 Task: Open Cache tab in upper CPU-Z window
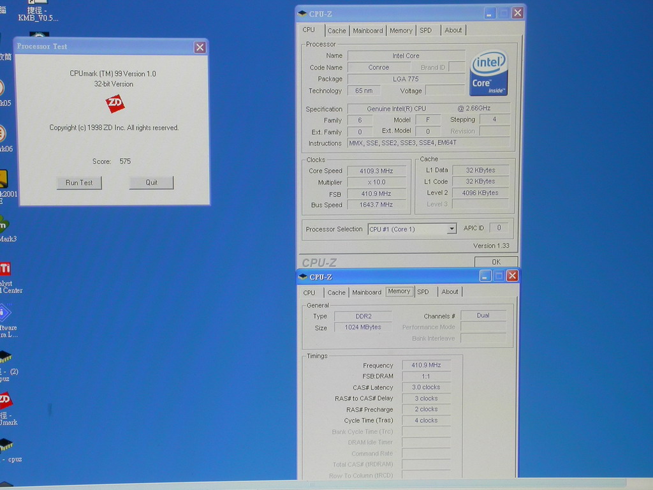pyautogui.click(x=337, y=31)
